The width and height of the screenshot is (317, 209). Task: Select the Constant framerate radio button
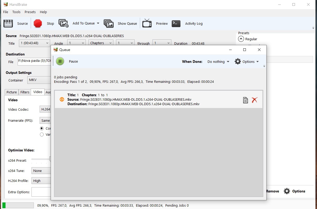tap(42, 129)
